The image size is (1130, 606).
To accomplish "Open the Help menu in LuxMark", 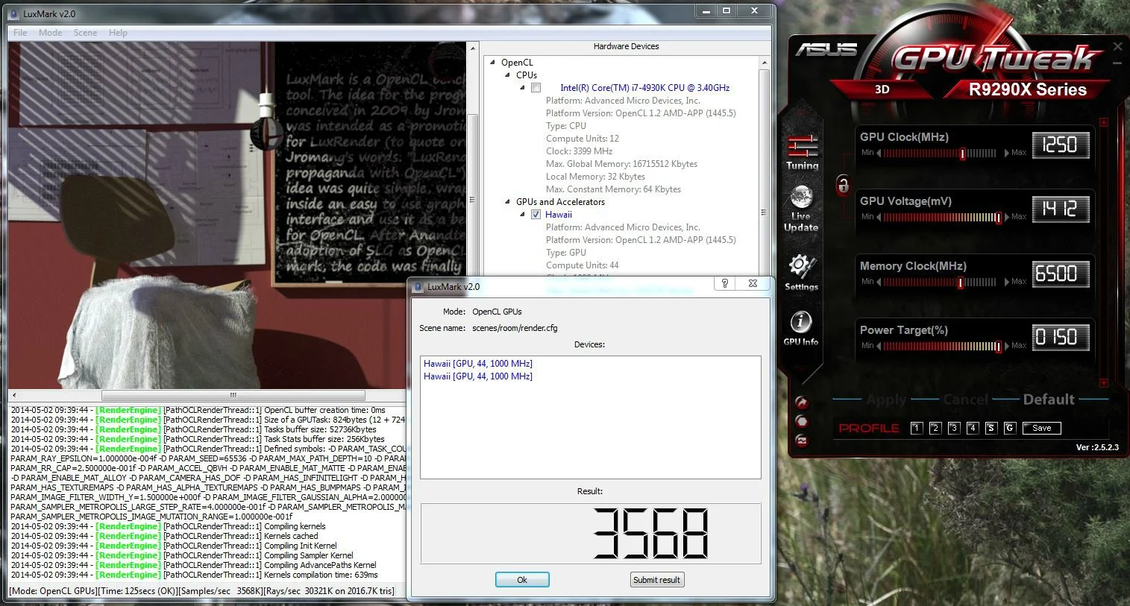I will (118, 33).
